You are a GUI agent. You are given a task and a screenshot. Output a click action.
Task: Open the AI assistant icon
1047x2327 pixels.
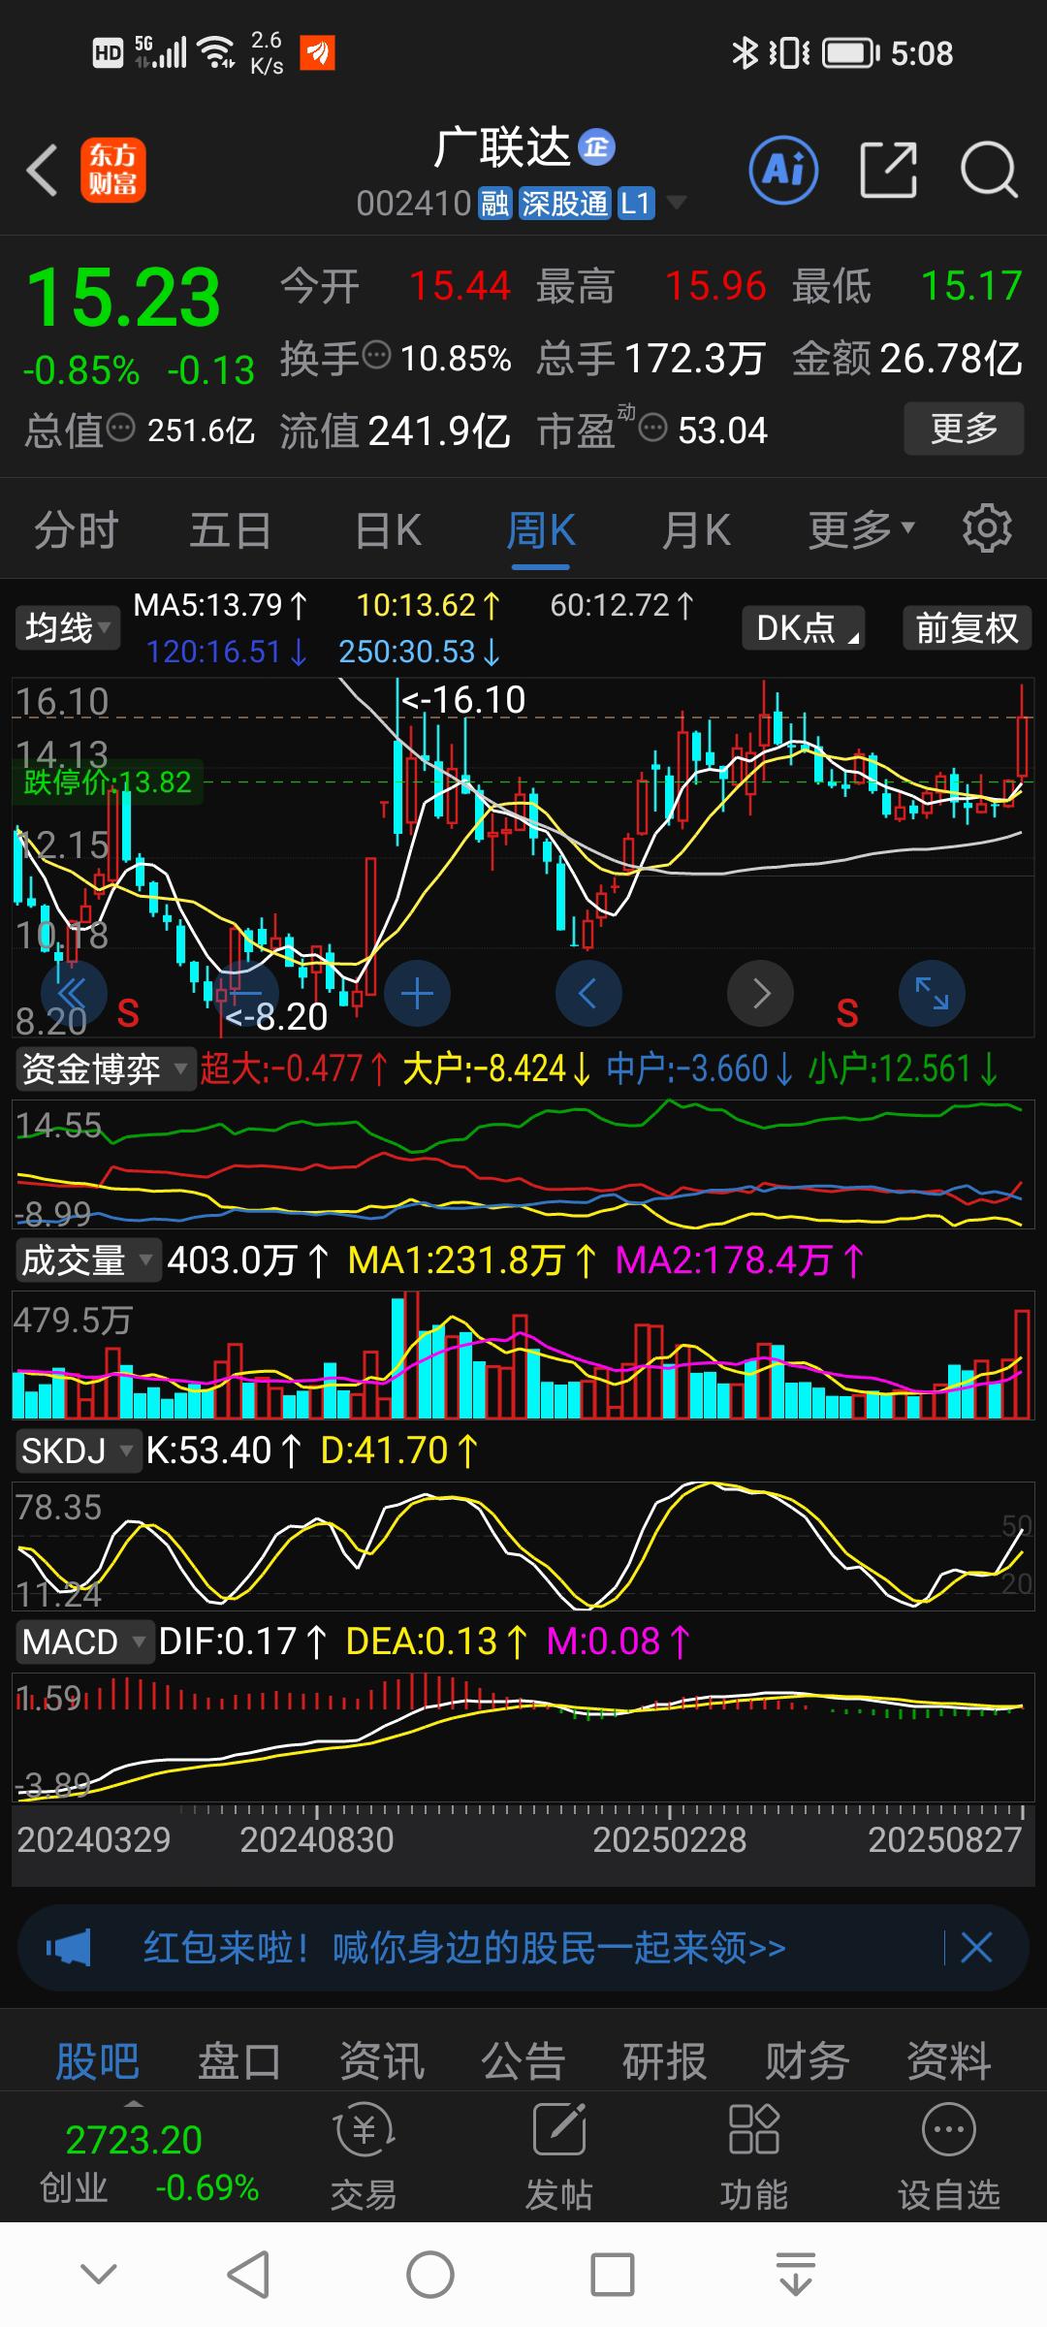click(783, 171)
